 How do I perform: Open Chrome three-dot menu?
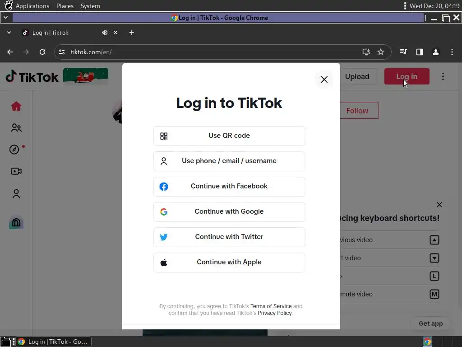(452, 52)
